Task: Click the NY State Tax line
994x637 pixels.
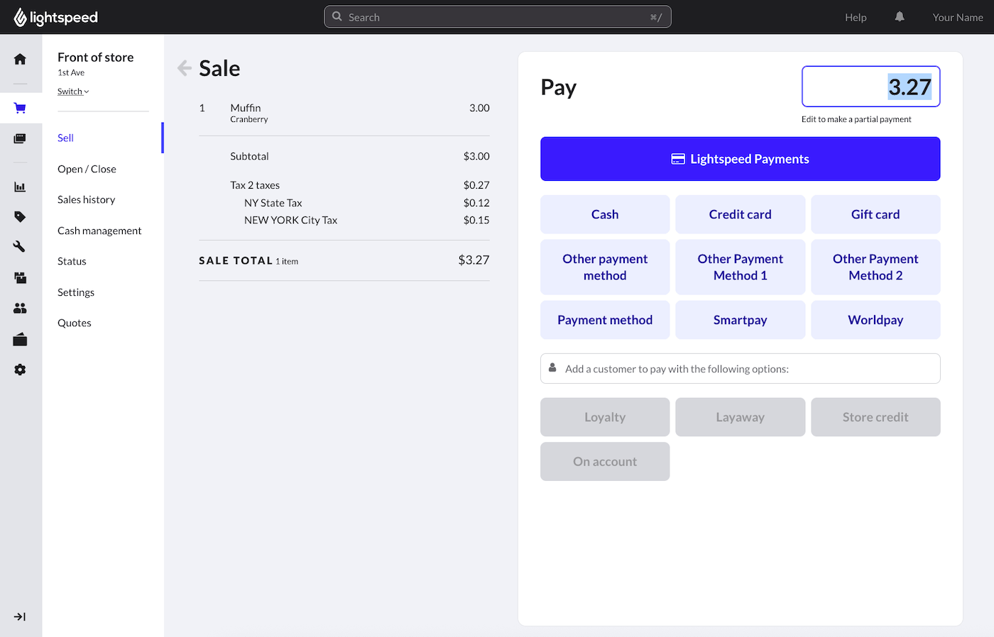Action: point(367,203)
